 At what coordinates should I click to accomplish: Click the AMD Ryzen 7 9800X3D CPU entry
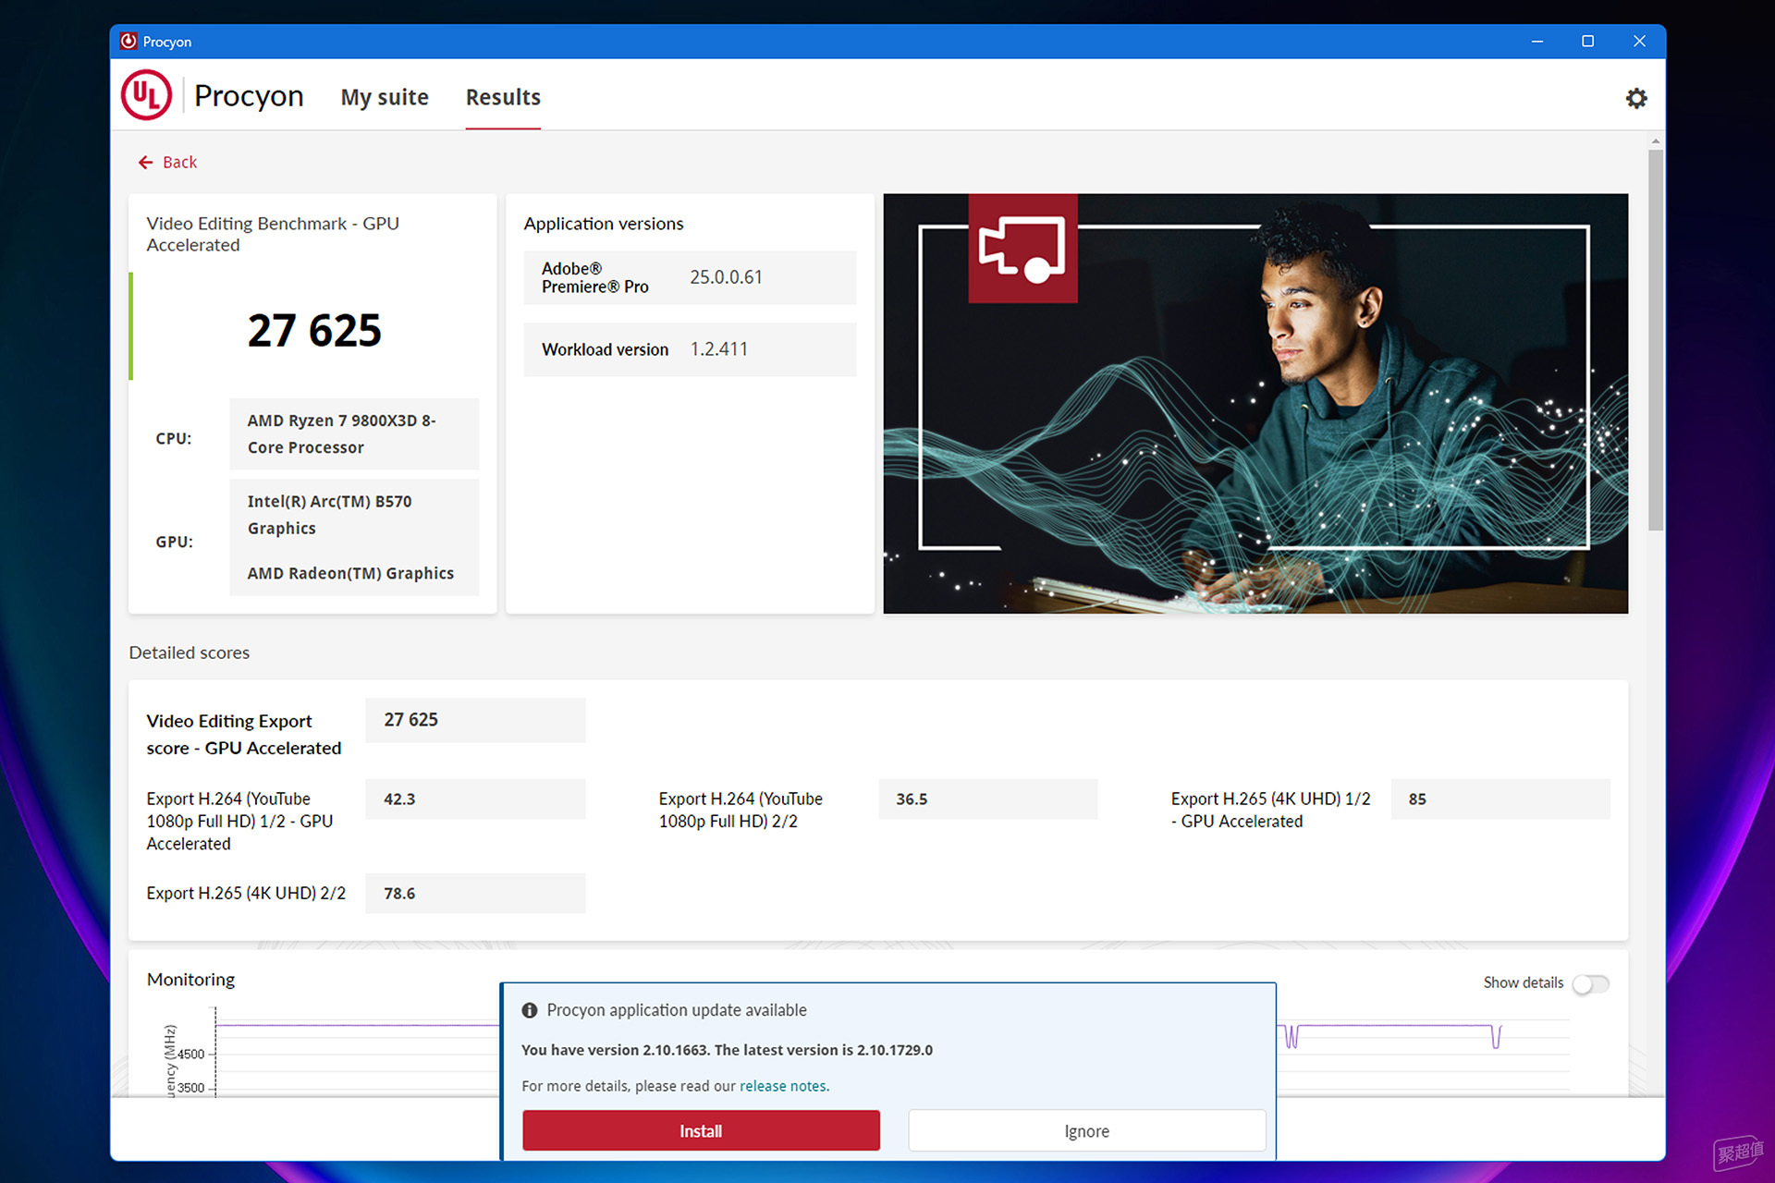coord(354,433)
